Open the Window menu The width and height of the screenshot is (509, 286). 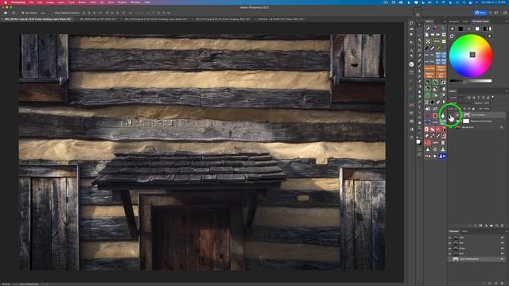click(x=135, y=2)
